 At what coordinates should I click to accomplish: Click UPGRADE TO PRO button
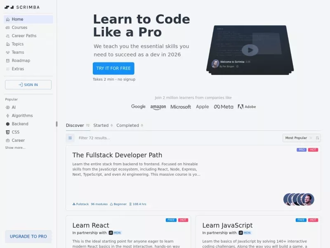point(28,236)
